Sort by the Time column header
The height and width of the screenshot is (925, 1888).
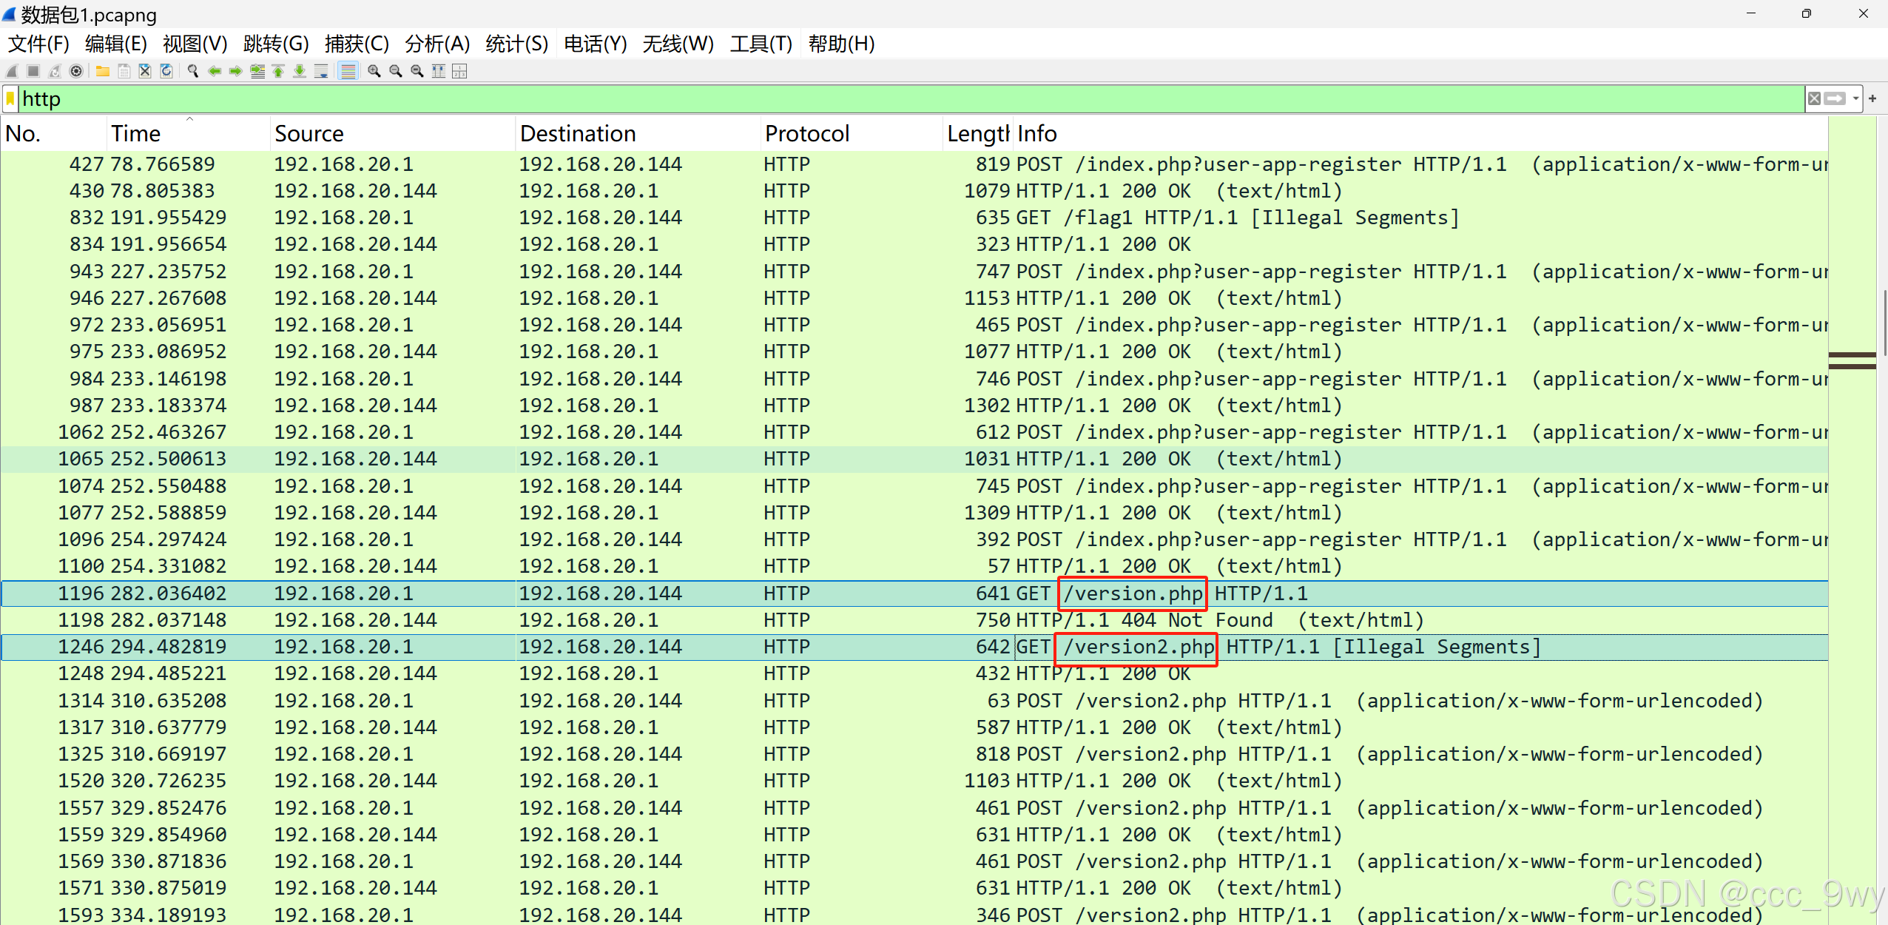(x=136, y=133)
